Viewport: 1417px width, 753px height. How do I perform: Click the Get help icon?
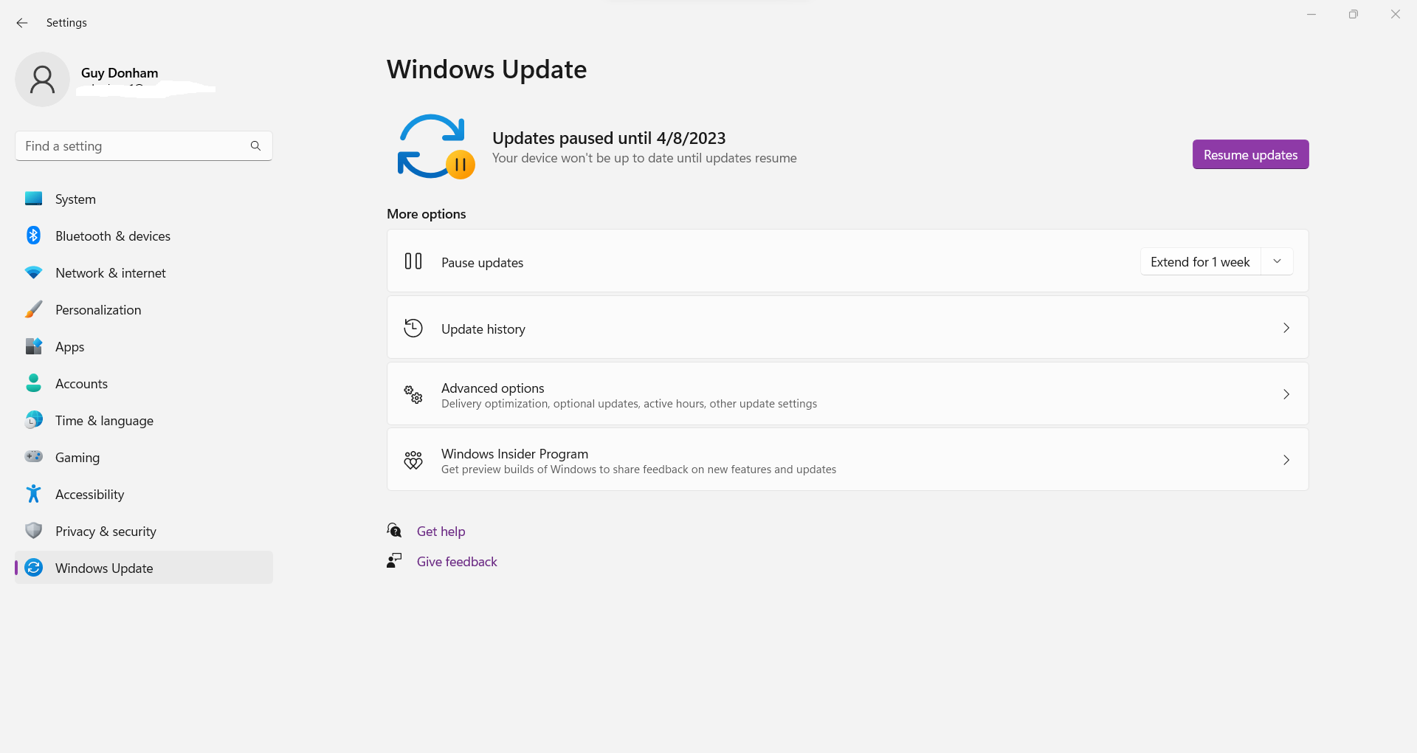(x=394, y=530)
